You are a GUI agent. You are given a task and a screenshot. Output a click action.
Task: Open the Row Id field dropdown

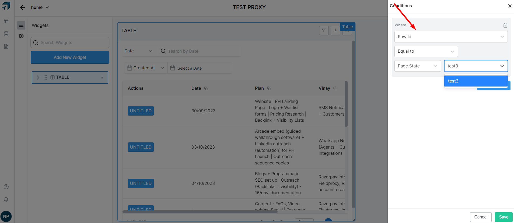pos(451,37)
